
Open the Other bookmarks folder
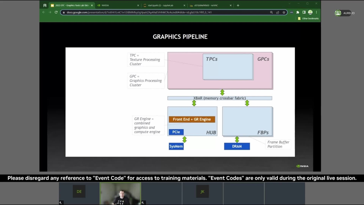pos(308,19)
